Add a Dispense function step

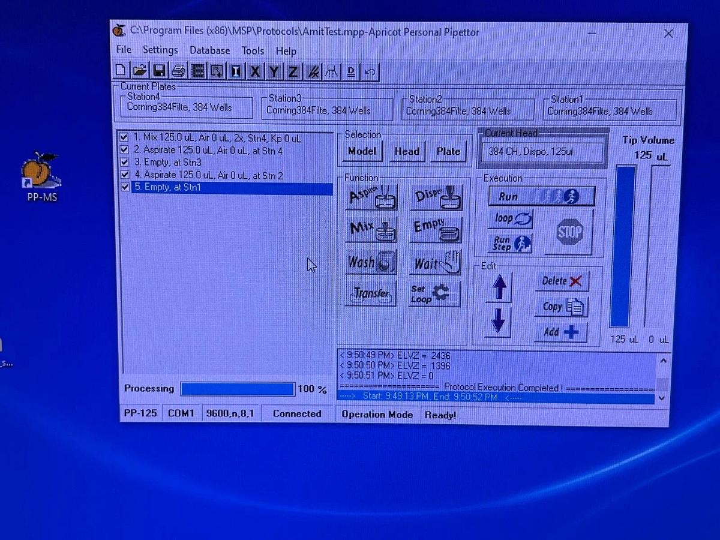point(436,197)
